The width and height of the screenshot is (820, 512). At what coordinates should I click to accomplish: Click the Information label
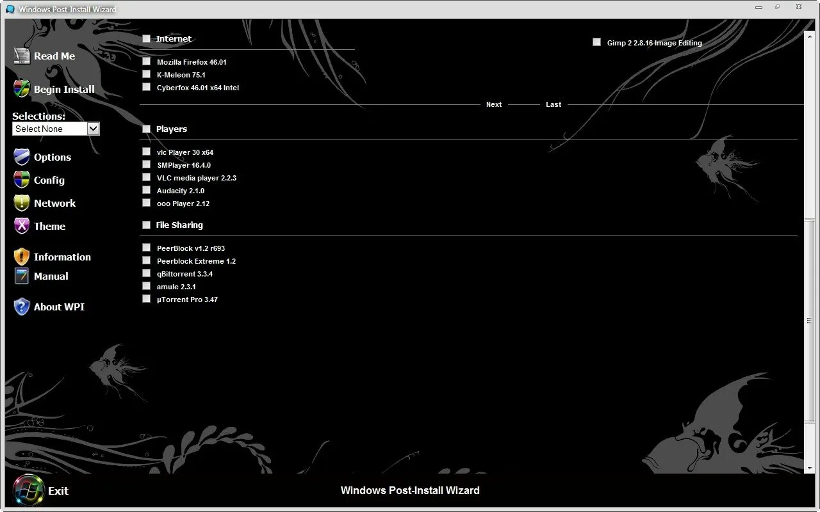(62, 257)
